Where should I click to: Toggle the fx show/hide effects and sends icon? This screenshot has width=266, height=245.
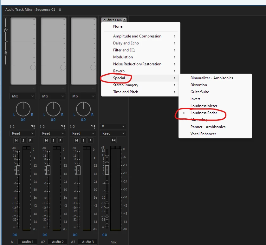coord(6,30)
